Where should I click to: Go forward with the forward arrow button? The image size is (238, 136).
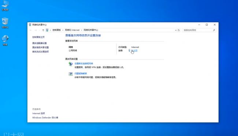(36, 30)
